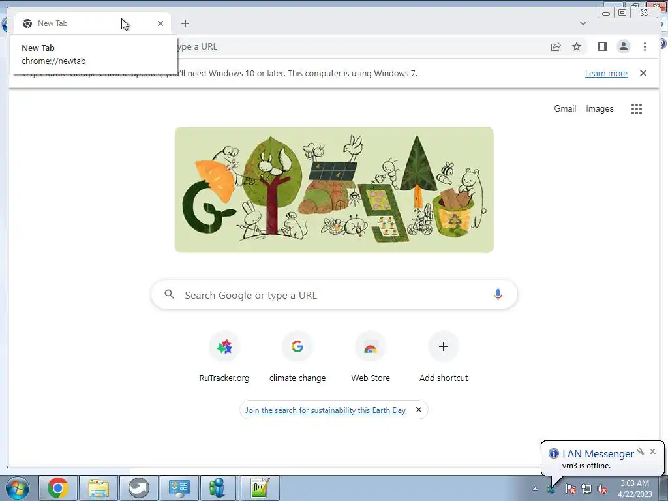Open Chrome three-dot menu
Viewport: 668px width, 501px height.
click(645, 46)
